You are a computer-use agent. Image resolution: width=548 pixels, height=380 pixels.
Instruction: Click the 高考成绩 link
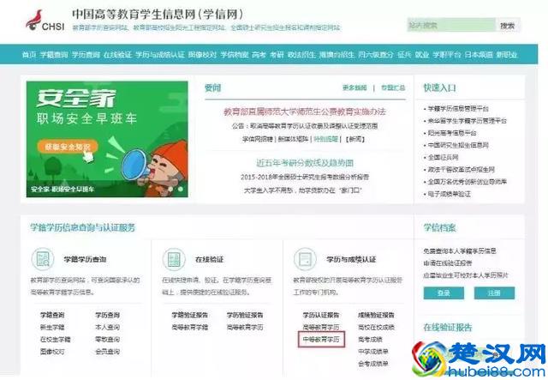(370, 340)
